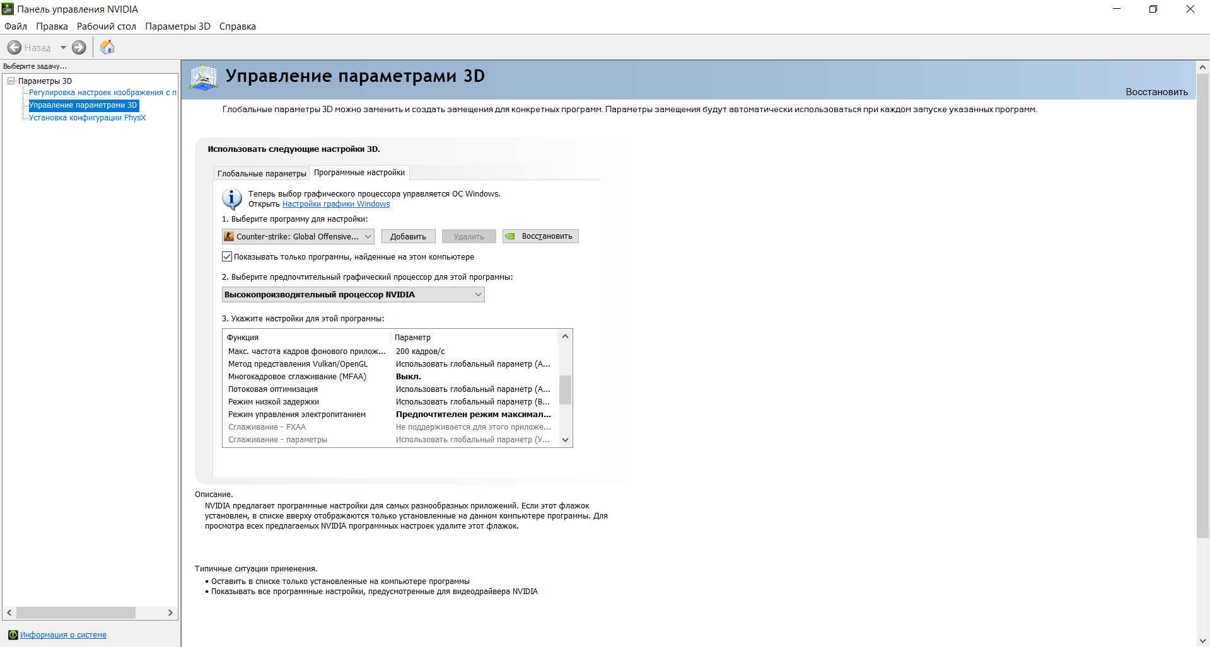Click the Counter-strike program icon in dropdown
The height and width of the screenshot is (647, 1210).
[x=230, y=236]
